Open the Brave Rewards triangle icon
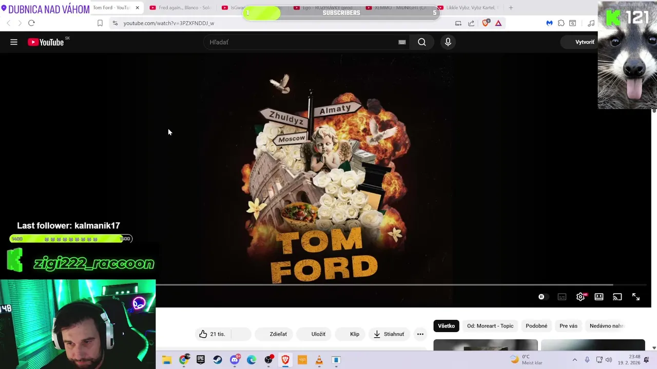This screenshot has width=657, height=369. click(x=498, y=23)
